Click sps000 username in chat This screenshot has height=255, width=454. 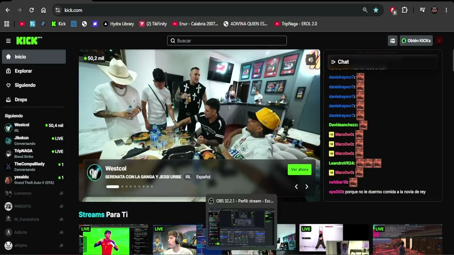[336, 192]
